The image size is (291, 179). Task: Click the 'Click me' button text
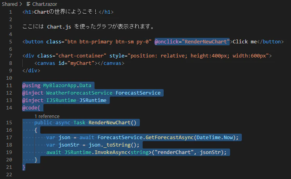(x=245, y=41)
